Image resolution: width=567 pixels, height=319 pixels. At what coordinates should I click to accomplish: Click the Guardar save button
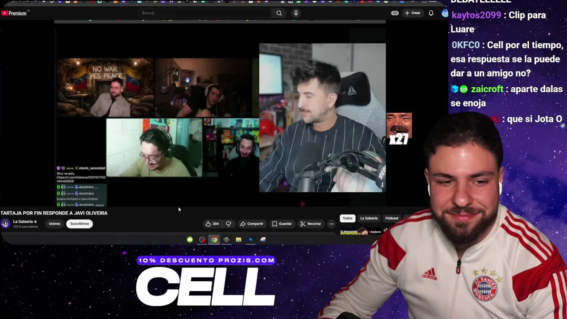point(282,224)
